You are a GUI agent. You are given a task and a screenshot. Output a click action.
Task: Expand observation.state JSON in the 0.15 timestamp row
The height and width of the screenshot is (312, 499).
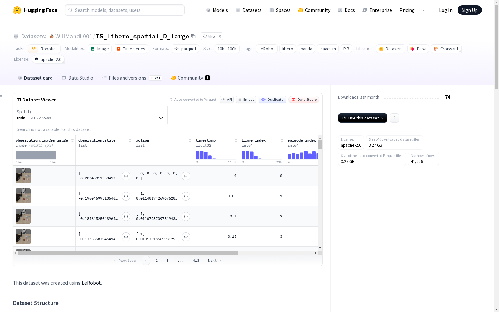(126, 237)
